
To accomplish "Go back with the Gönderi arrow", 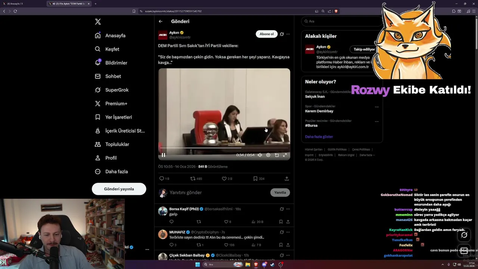I will (161, 21).
